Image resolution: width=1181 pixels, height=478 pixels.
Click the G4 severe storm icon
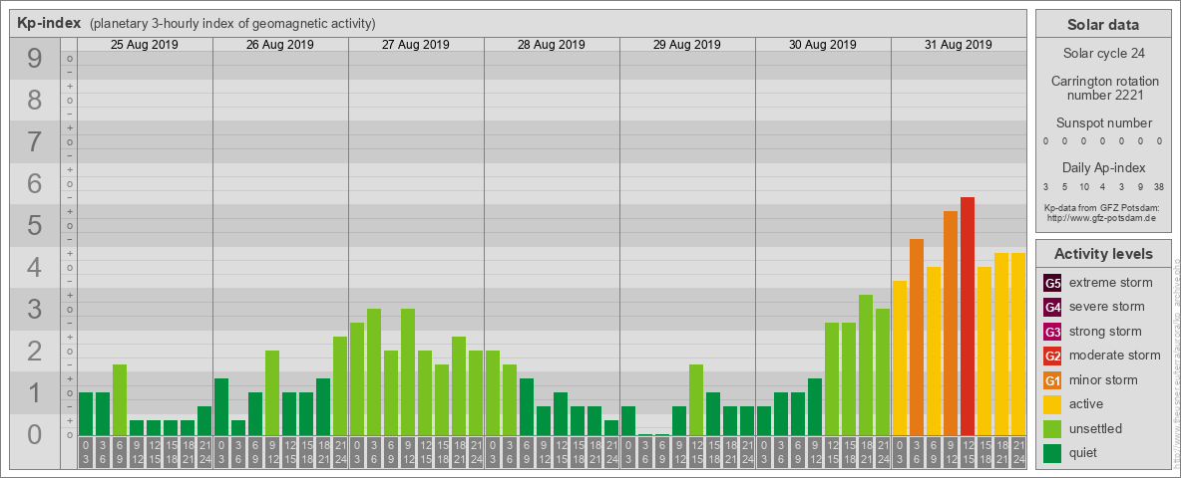tap(1052, 307)
